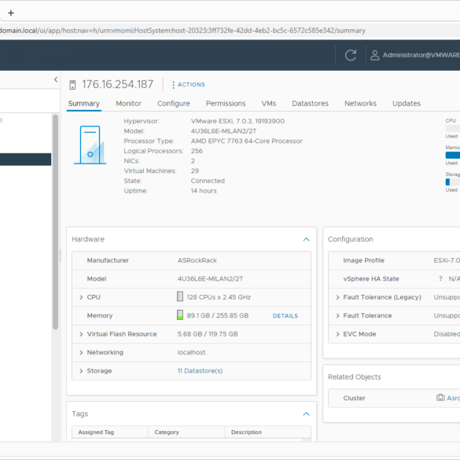Click the Uptime value 14 hours
Image resolution: width=460 pixels, height=460 pixels.
click(204, 191)
